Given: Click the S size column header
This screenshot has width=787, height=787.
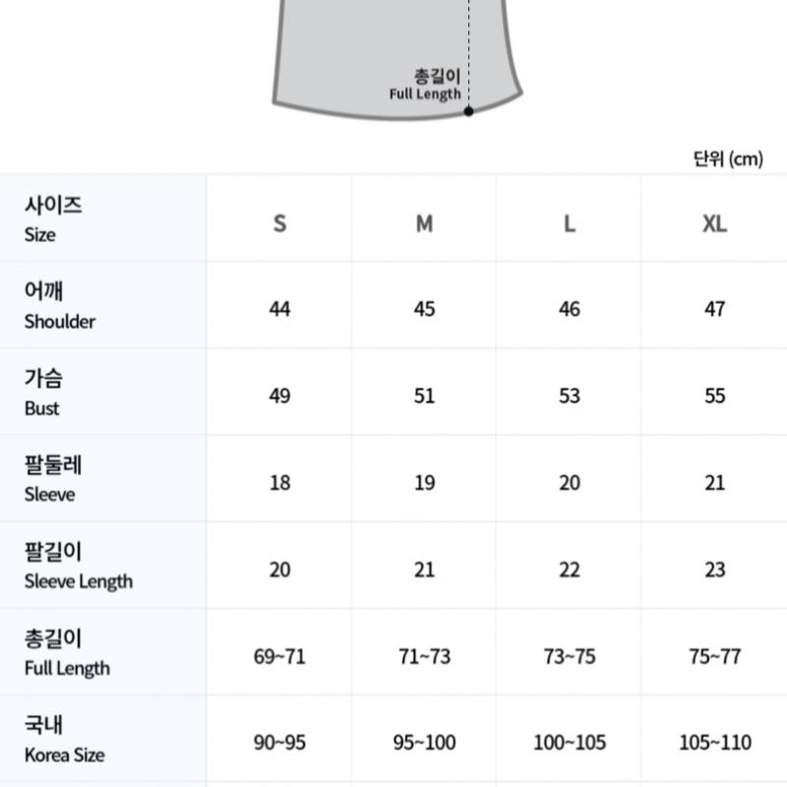Looking at the screenshot, I should [279, 223].
